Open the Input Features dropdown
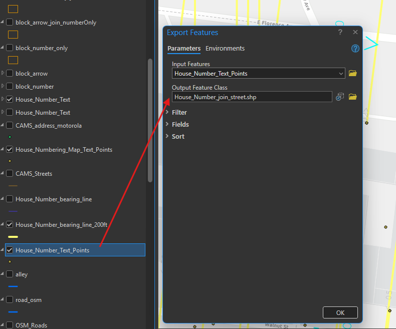 341,74
